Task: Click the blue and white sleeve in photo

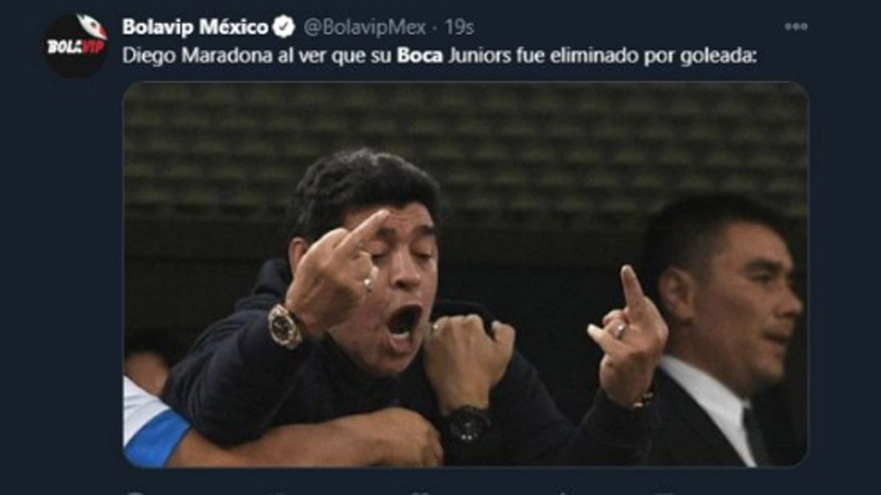Action: pyautogui.click(x=153, y=424)
